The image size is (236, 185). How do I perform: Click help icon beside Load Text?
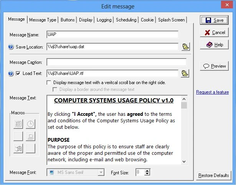click(x=11, y=73)
